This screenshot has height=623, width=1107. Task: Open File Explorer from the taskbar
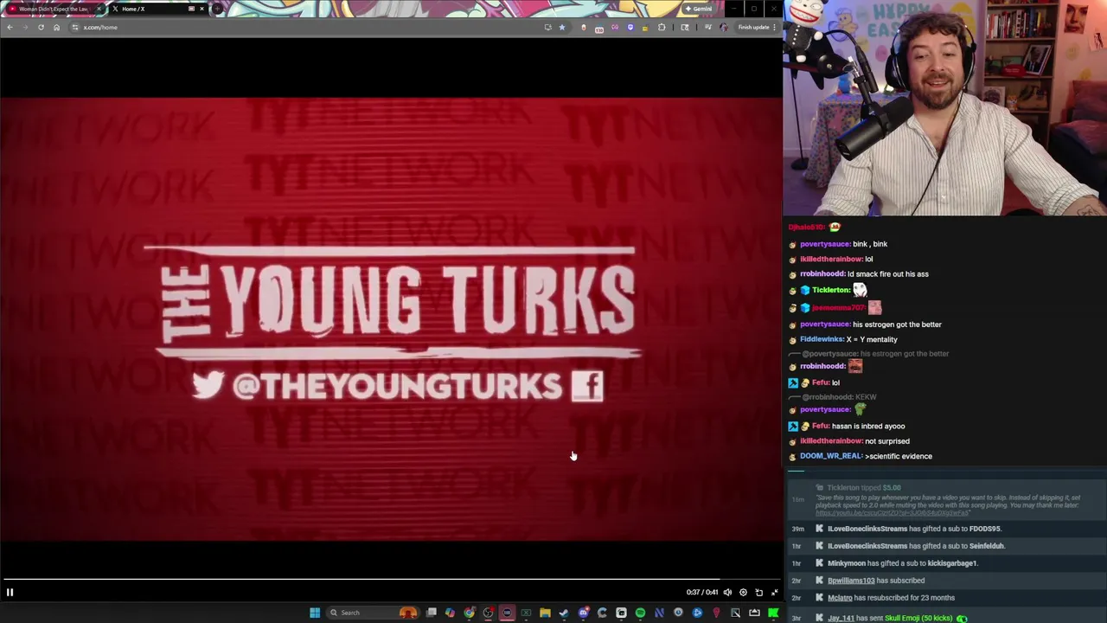click(545, 613)
